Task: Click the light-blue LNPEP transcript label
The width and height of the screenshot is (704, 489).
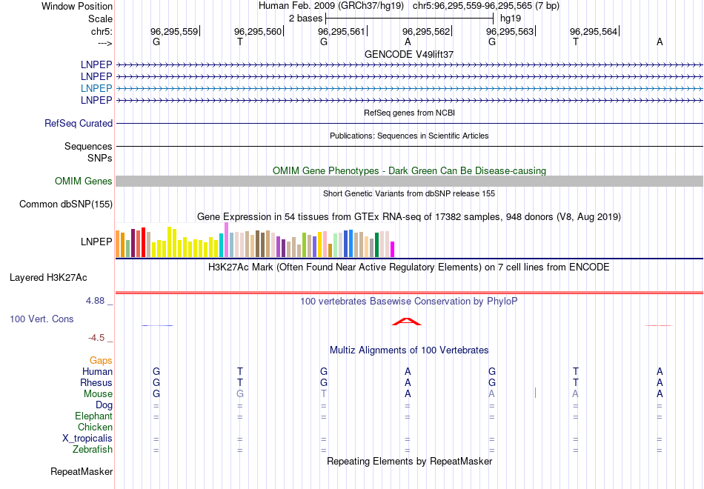Action: tap(96, 88)
